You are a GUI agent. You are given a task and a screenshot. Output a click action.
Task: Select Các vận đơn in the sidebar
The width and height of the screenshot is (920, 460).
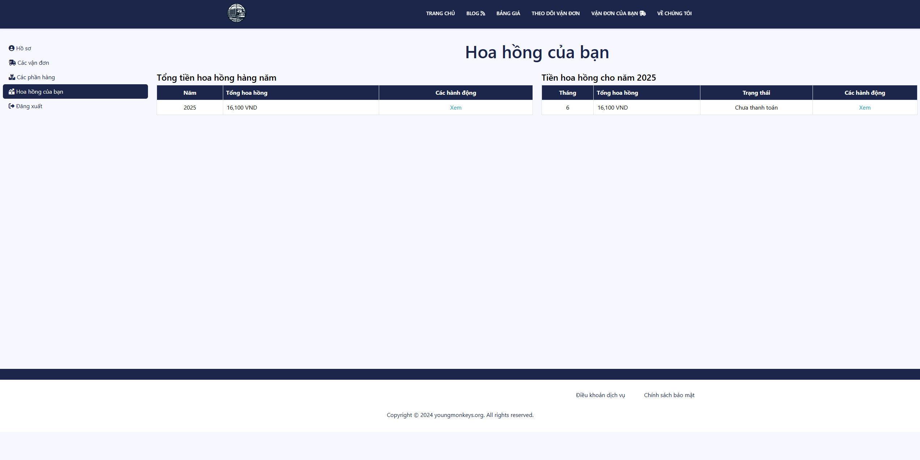click(x=75, y=63)
